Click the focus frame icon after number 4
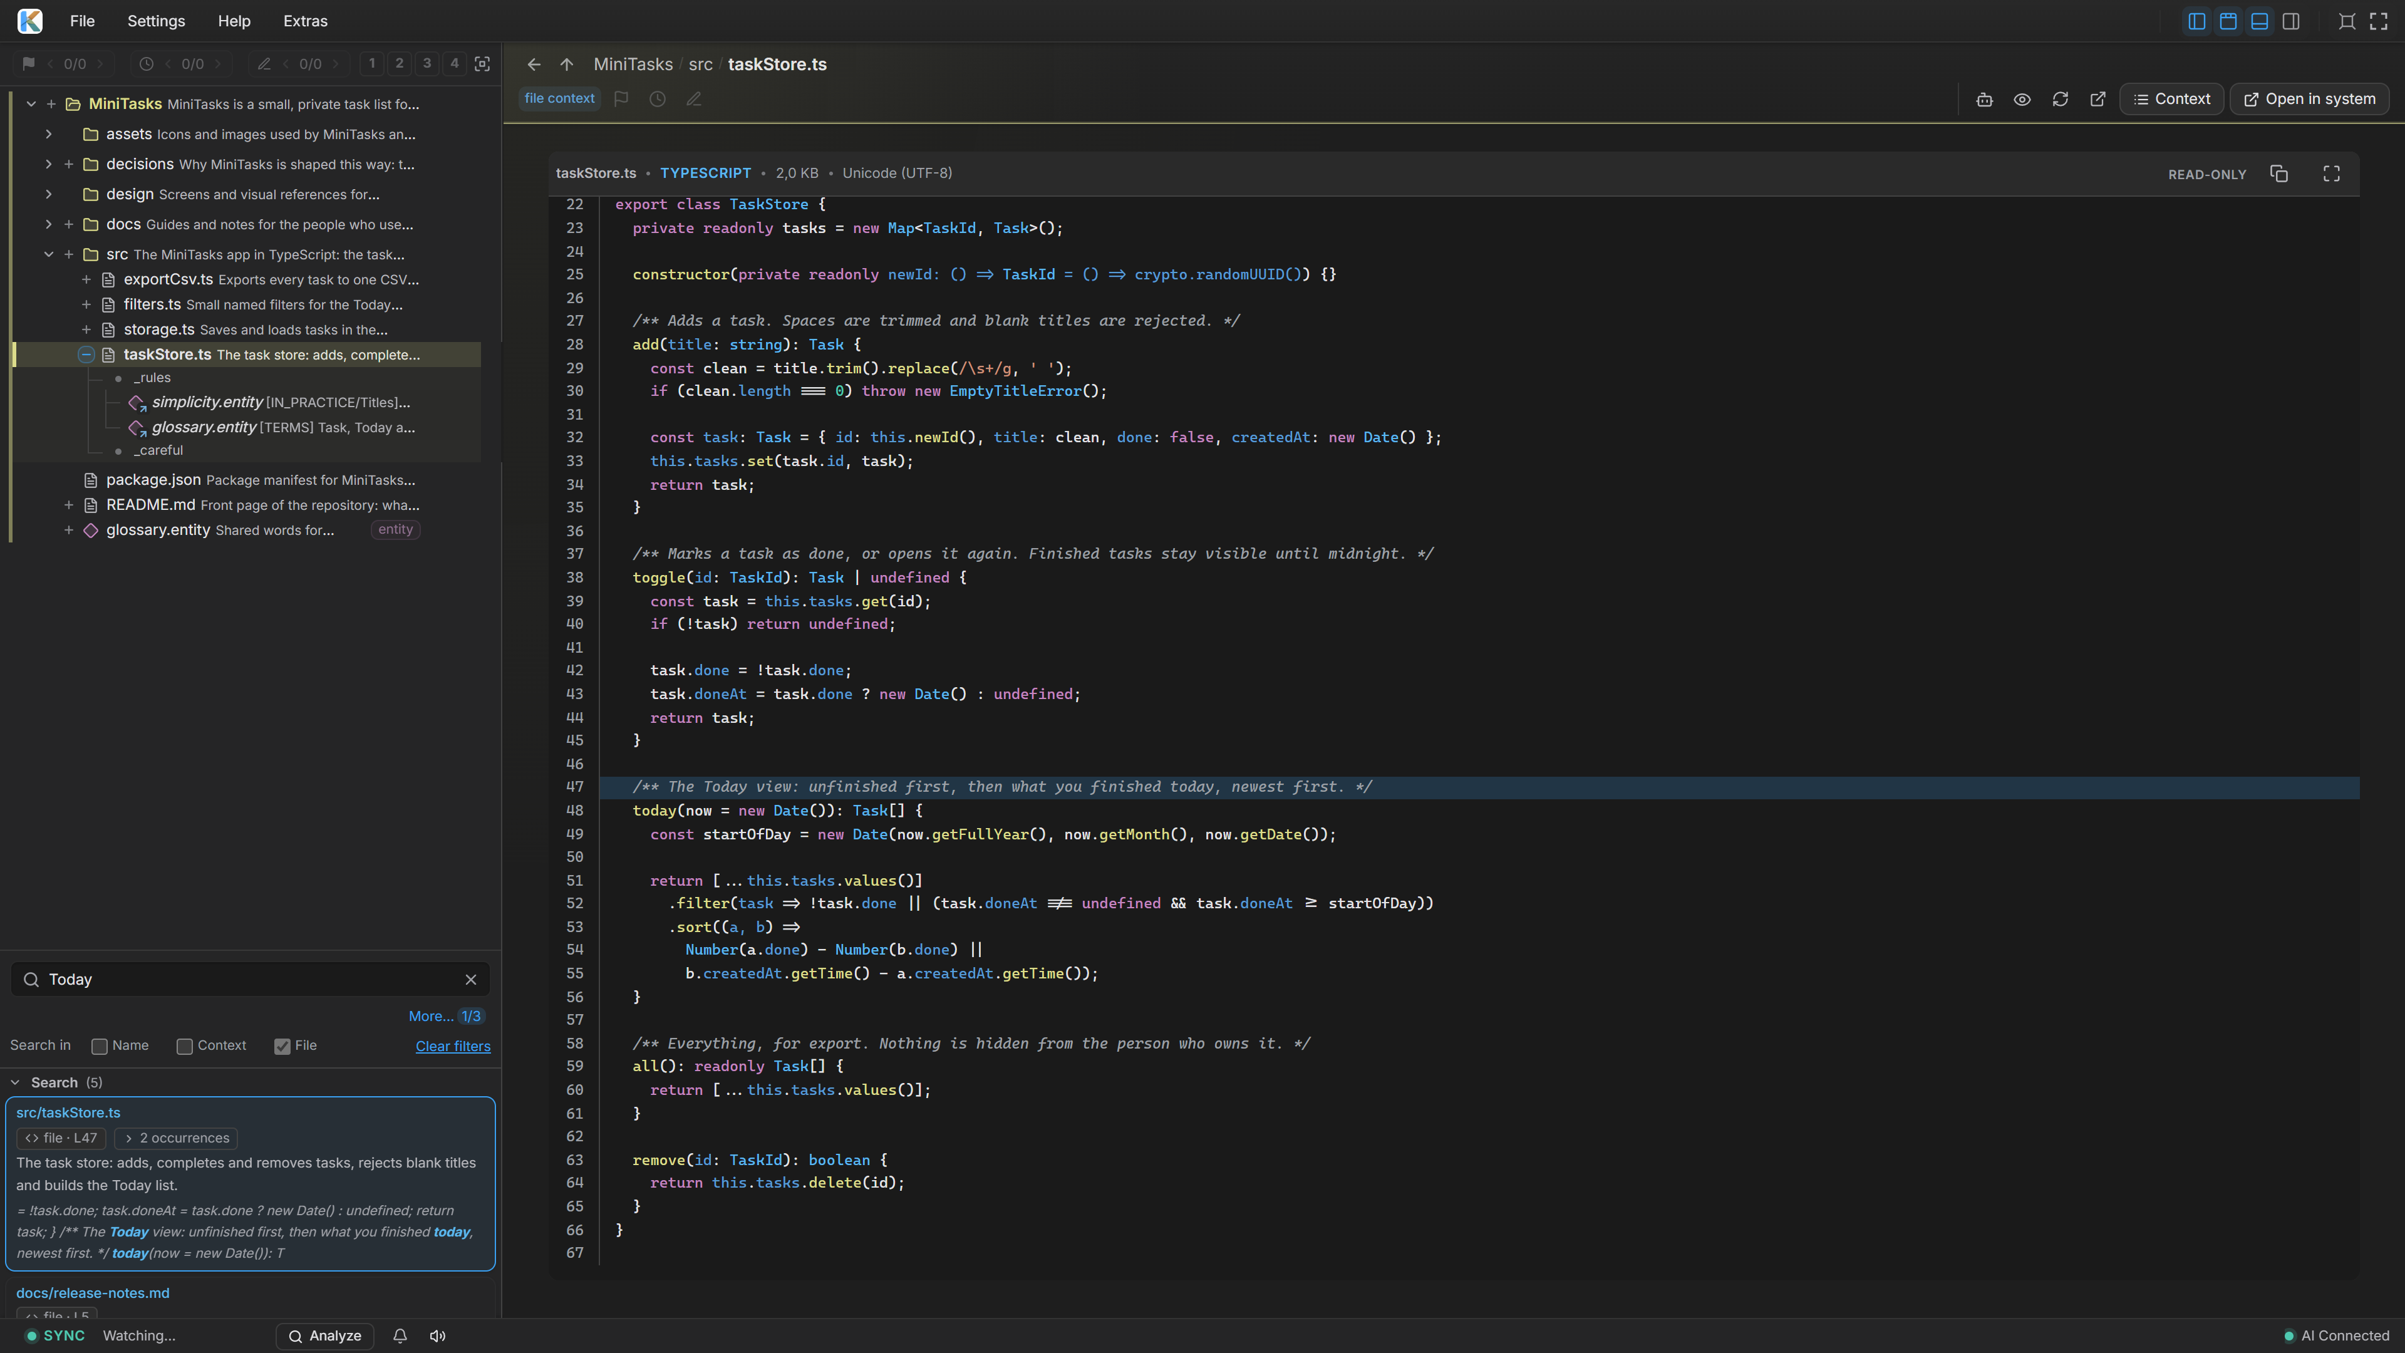Image resolution: width=2405 pixels, height=1353 pixels. [483, 63]
